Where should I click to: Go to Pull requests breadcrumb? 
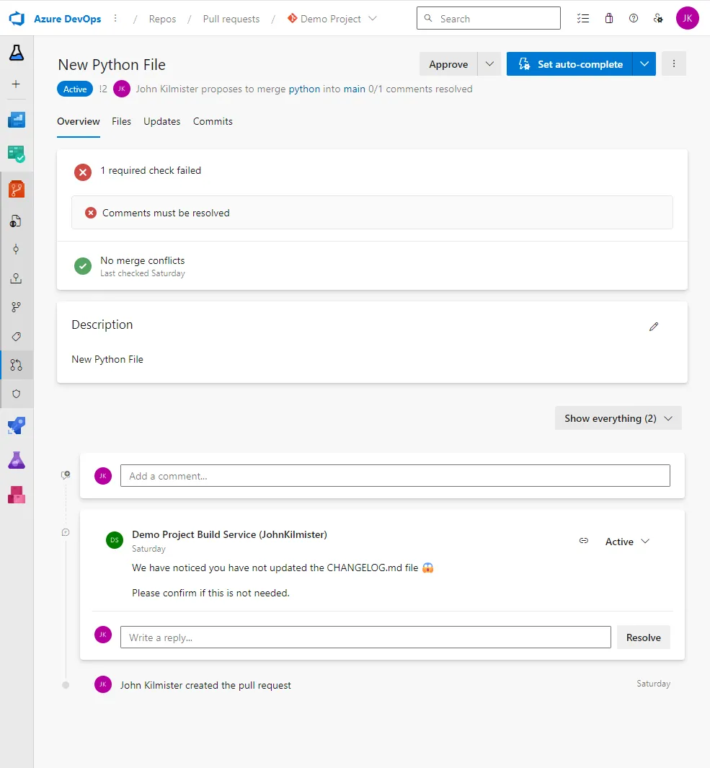(231, 19)
